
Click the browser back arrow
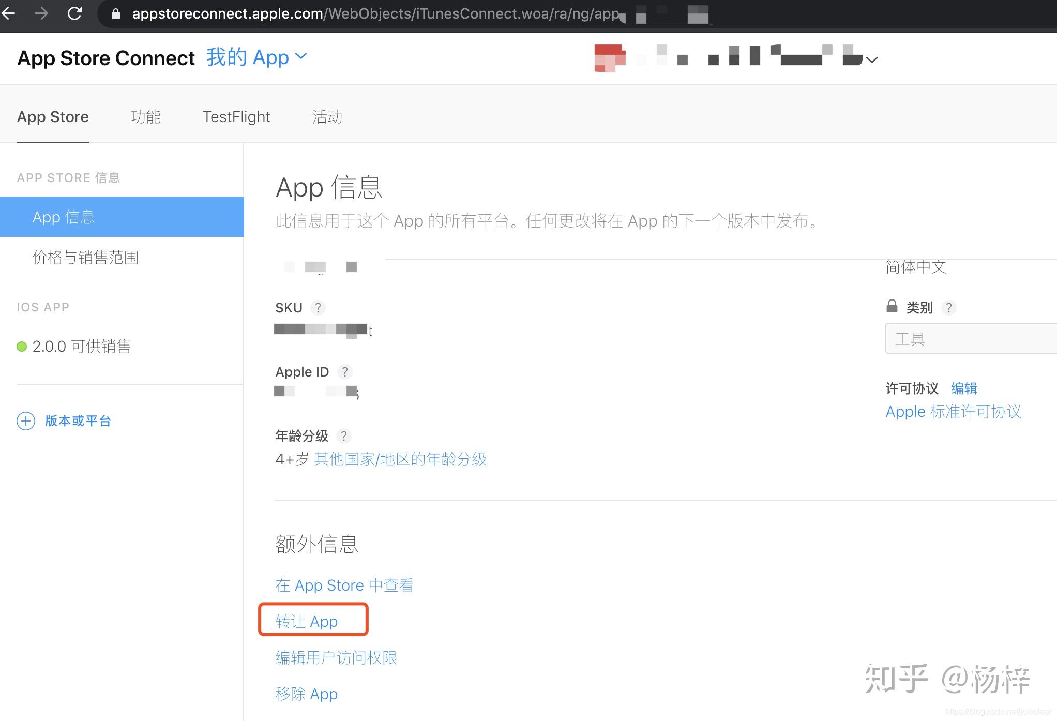coord(8,13)
